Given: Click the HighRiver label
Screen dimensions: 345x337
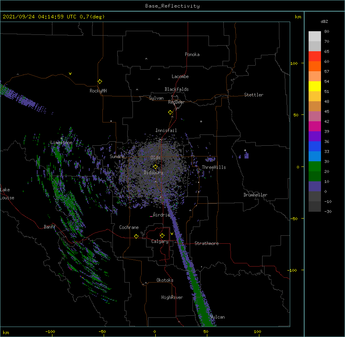Looking at the screenshot, I should (x=172, y=297).
